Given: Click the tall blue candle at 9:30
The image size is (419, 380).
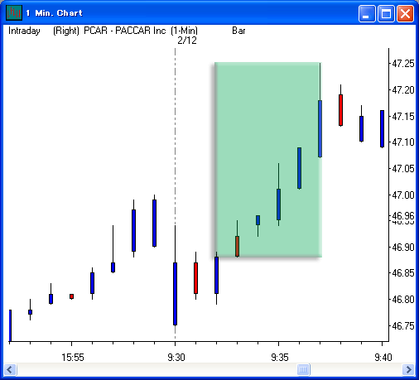Looking at the screenshot, I should (175, 293).
